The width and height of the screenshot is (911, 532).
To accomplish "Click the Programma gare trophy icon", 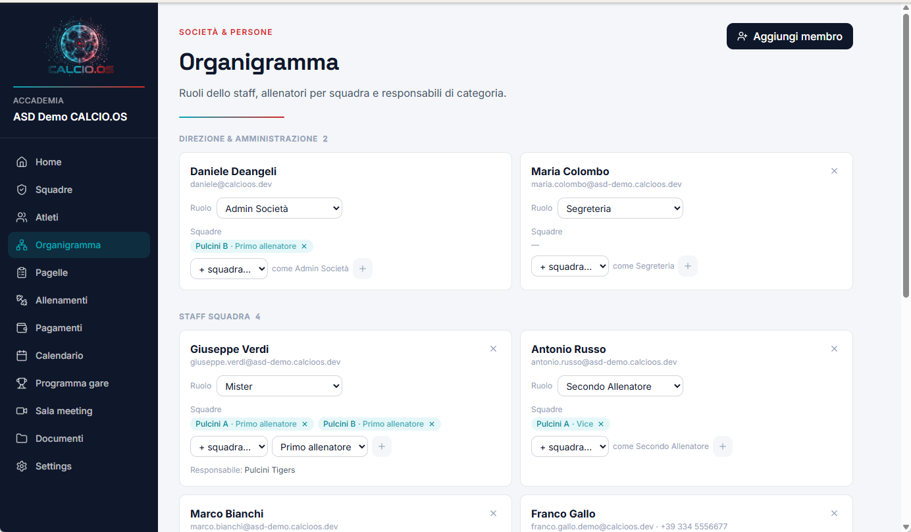I will point(22,383).
